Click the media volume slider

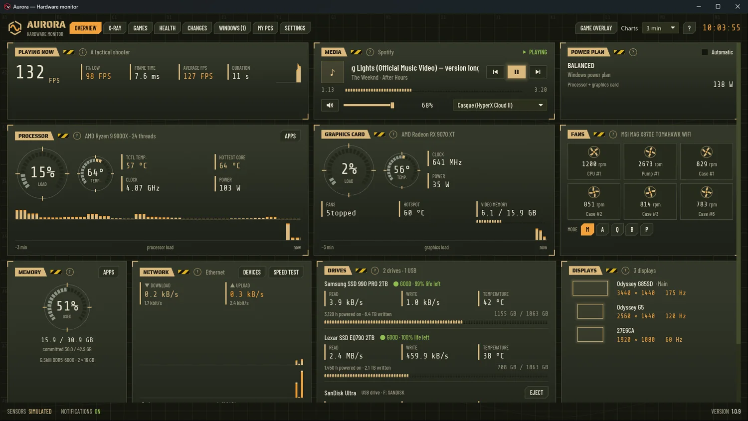point(369,105)
